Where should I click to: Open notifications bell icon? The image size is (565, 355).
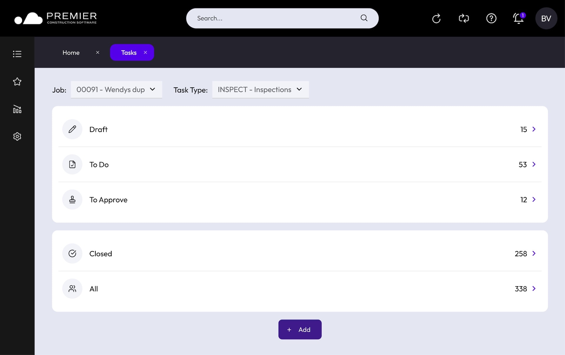click(519, 19)
